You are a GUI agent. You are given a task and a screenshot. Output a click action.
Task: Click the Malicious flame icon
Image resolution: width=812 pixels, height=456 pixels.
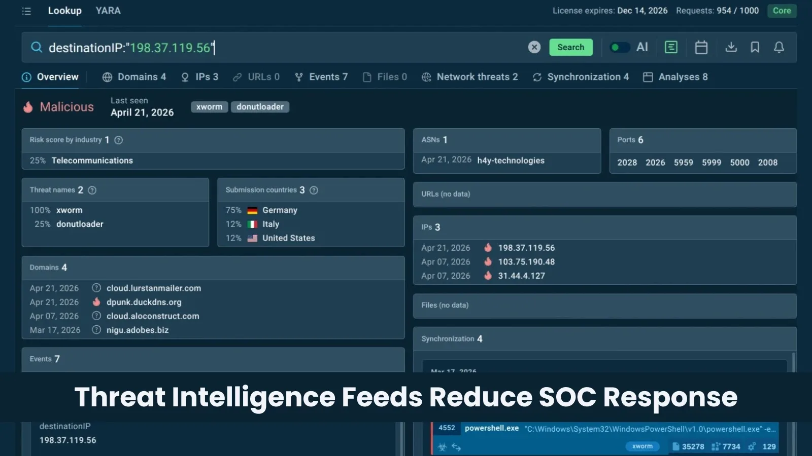coord(28,107)
